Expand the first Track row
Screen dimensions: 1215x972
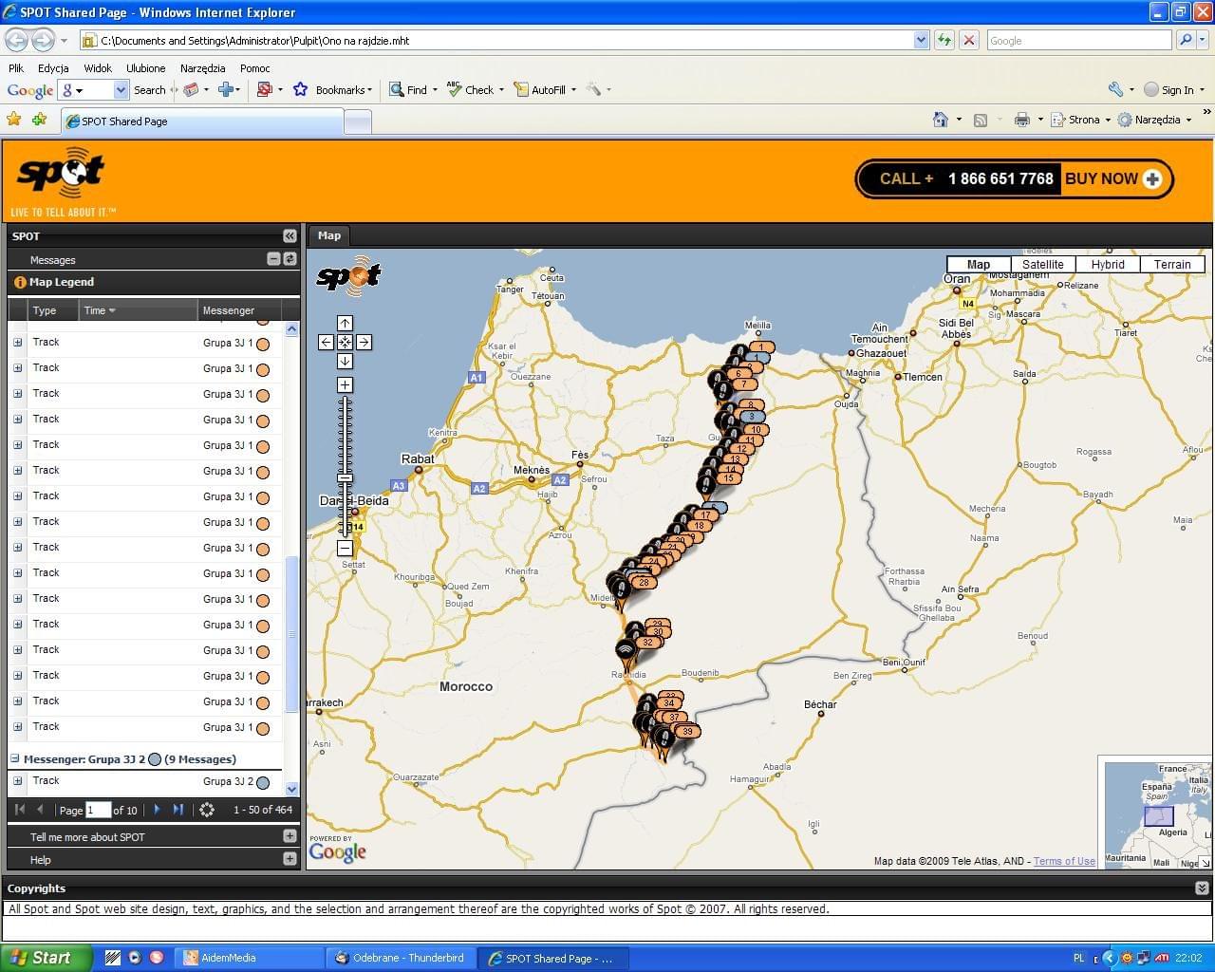point(17,342)
